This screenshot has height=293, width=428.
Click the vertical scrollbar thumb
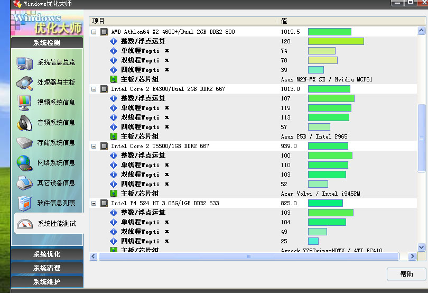pyautogui.click(x=421, y=138)
